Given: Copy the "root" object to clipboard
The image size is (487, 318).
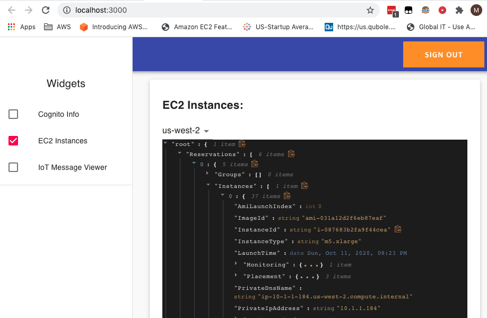Looking at the screenshot, I should (x=242, y=144).
